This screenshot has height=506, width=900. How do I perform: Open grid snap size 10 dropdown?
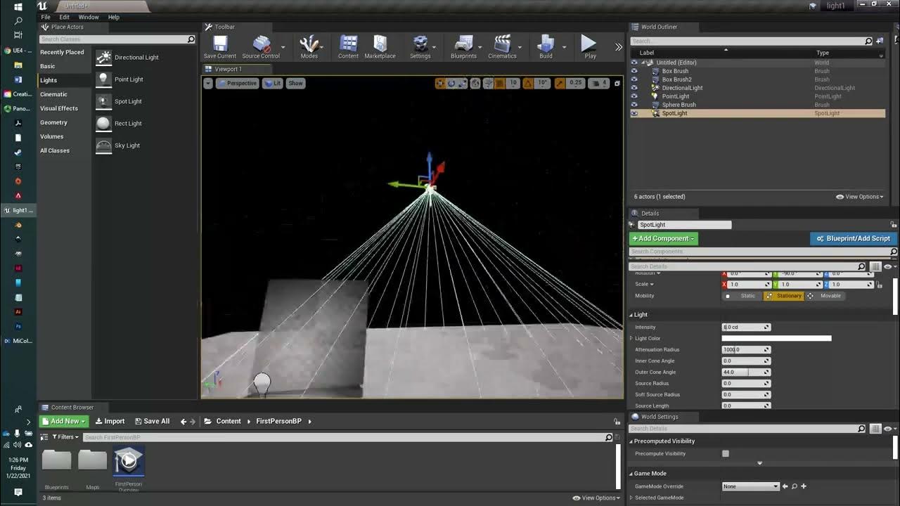(513, 83)
